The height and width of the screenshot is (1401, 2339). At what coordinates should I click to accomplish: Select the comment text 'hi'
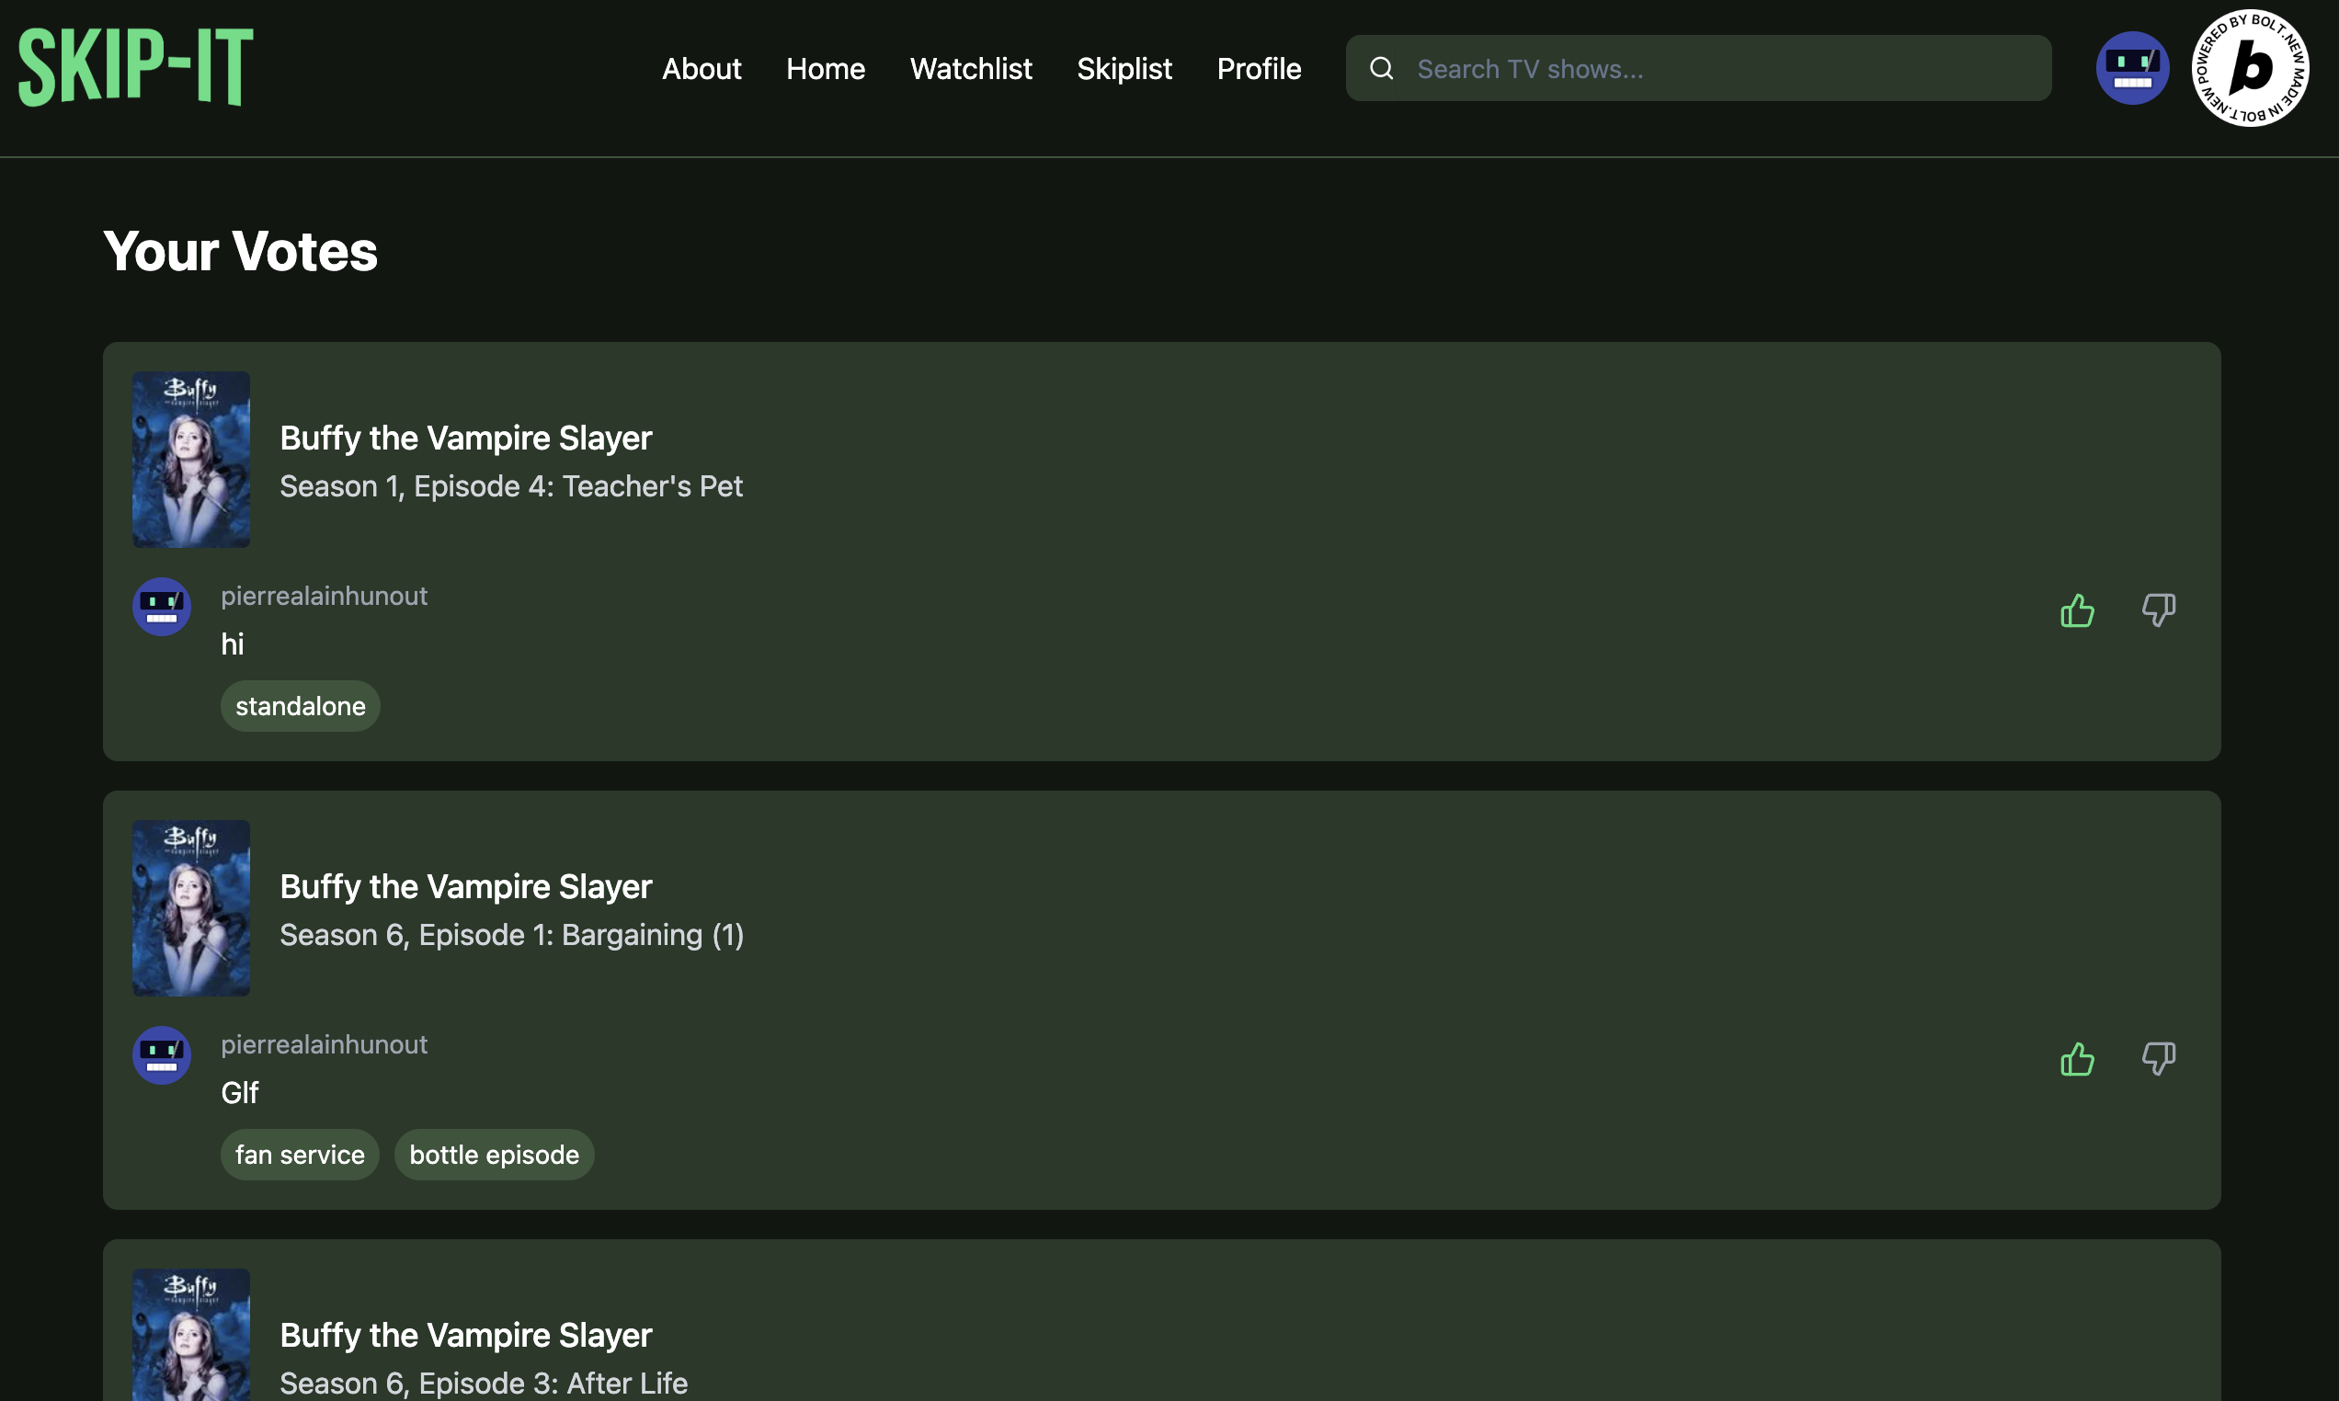point(233,644)
